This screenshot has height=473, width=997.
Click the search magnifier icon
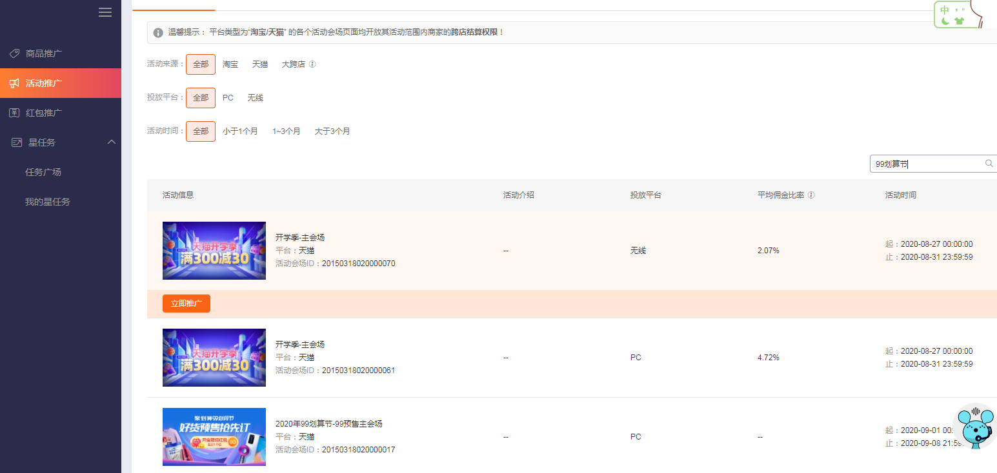[x=989, y=164]
